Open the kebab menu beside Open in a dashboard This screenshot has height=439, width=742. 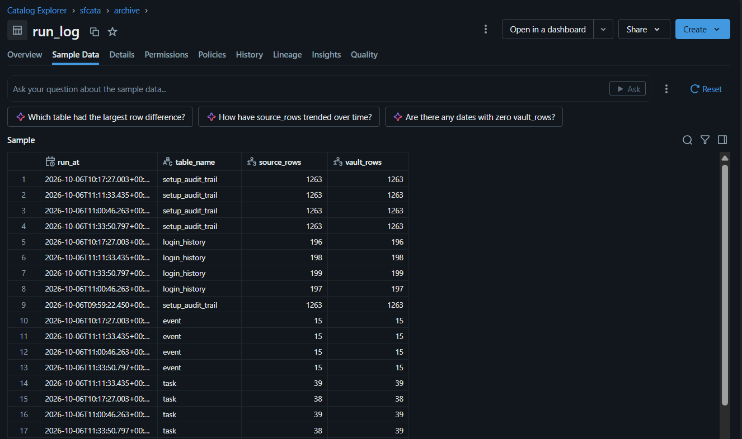tap(486, 29)
